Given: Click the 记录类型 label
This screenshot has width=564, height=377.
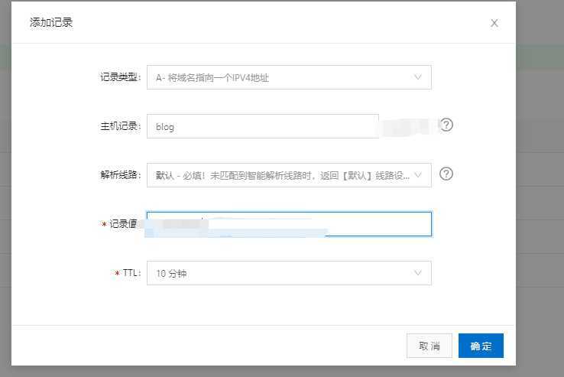Looking at the screenshot, I should [121, 77].
